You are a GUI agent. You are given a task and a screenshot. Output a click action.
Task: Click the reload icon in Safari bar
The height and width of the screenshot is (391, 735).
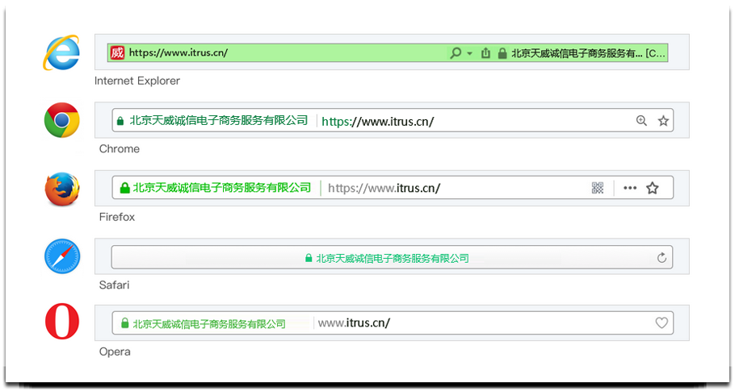[661, 258]
